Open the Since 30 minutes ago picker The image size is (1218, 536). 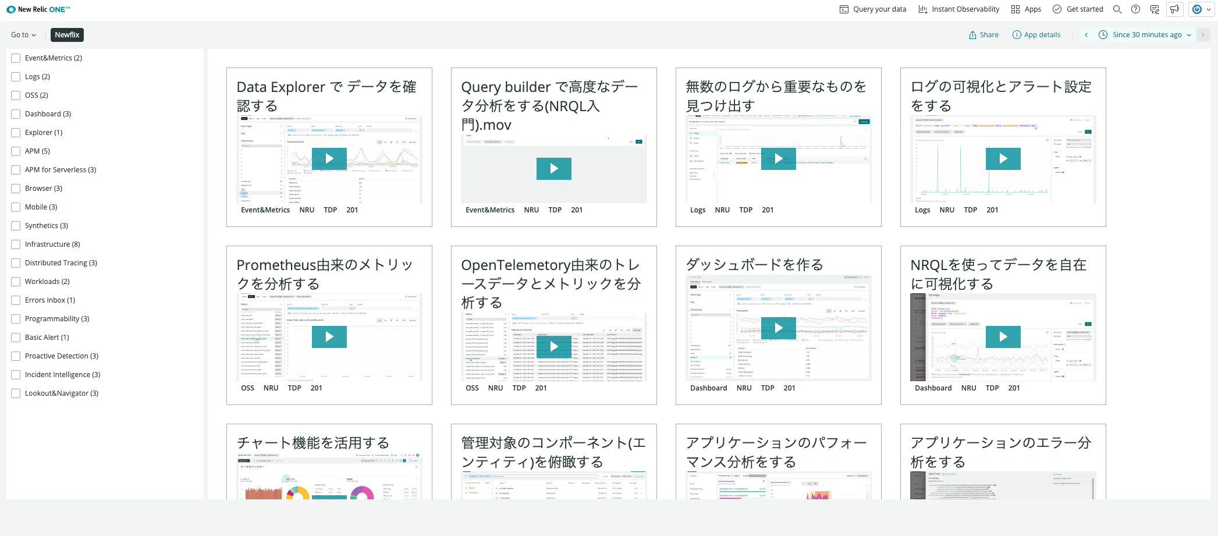tap(1145, 35)
